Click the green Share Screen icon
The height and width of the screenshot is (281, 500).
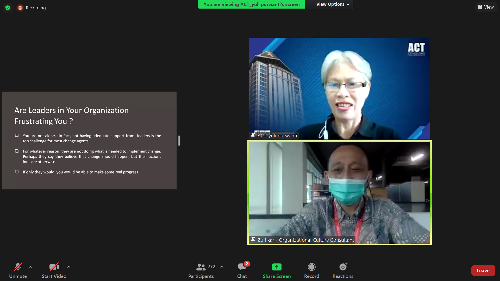tap(277, 267)
